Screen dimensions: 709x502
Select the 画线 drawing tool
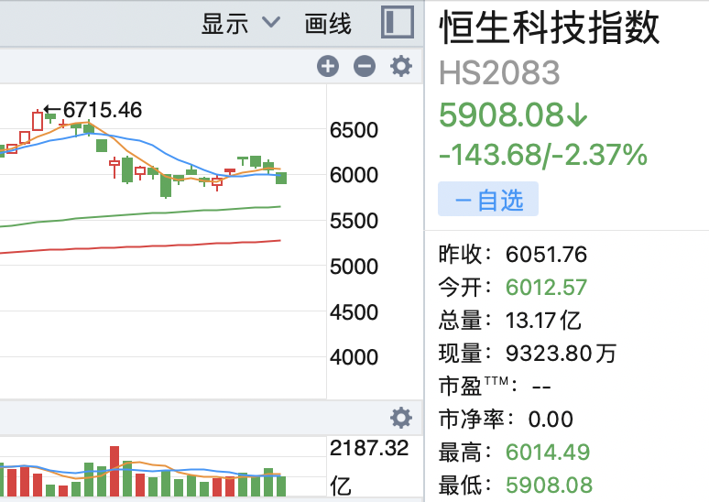pyautogui.click(x=328, y=24)
